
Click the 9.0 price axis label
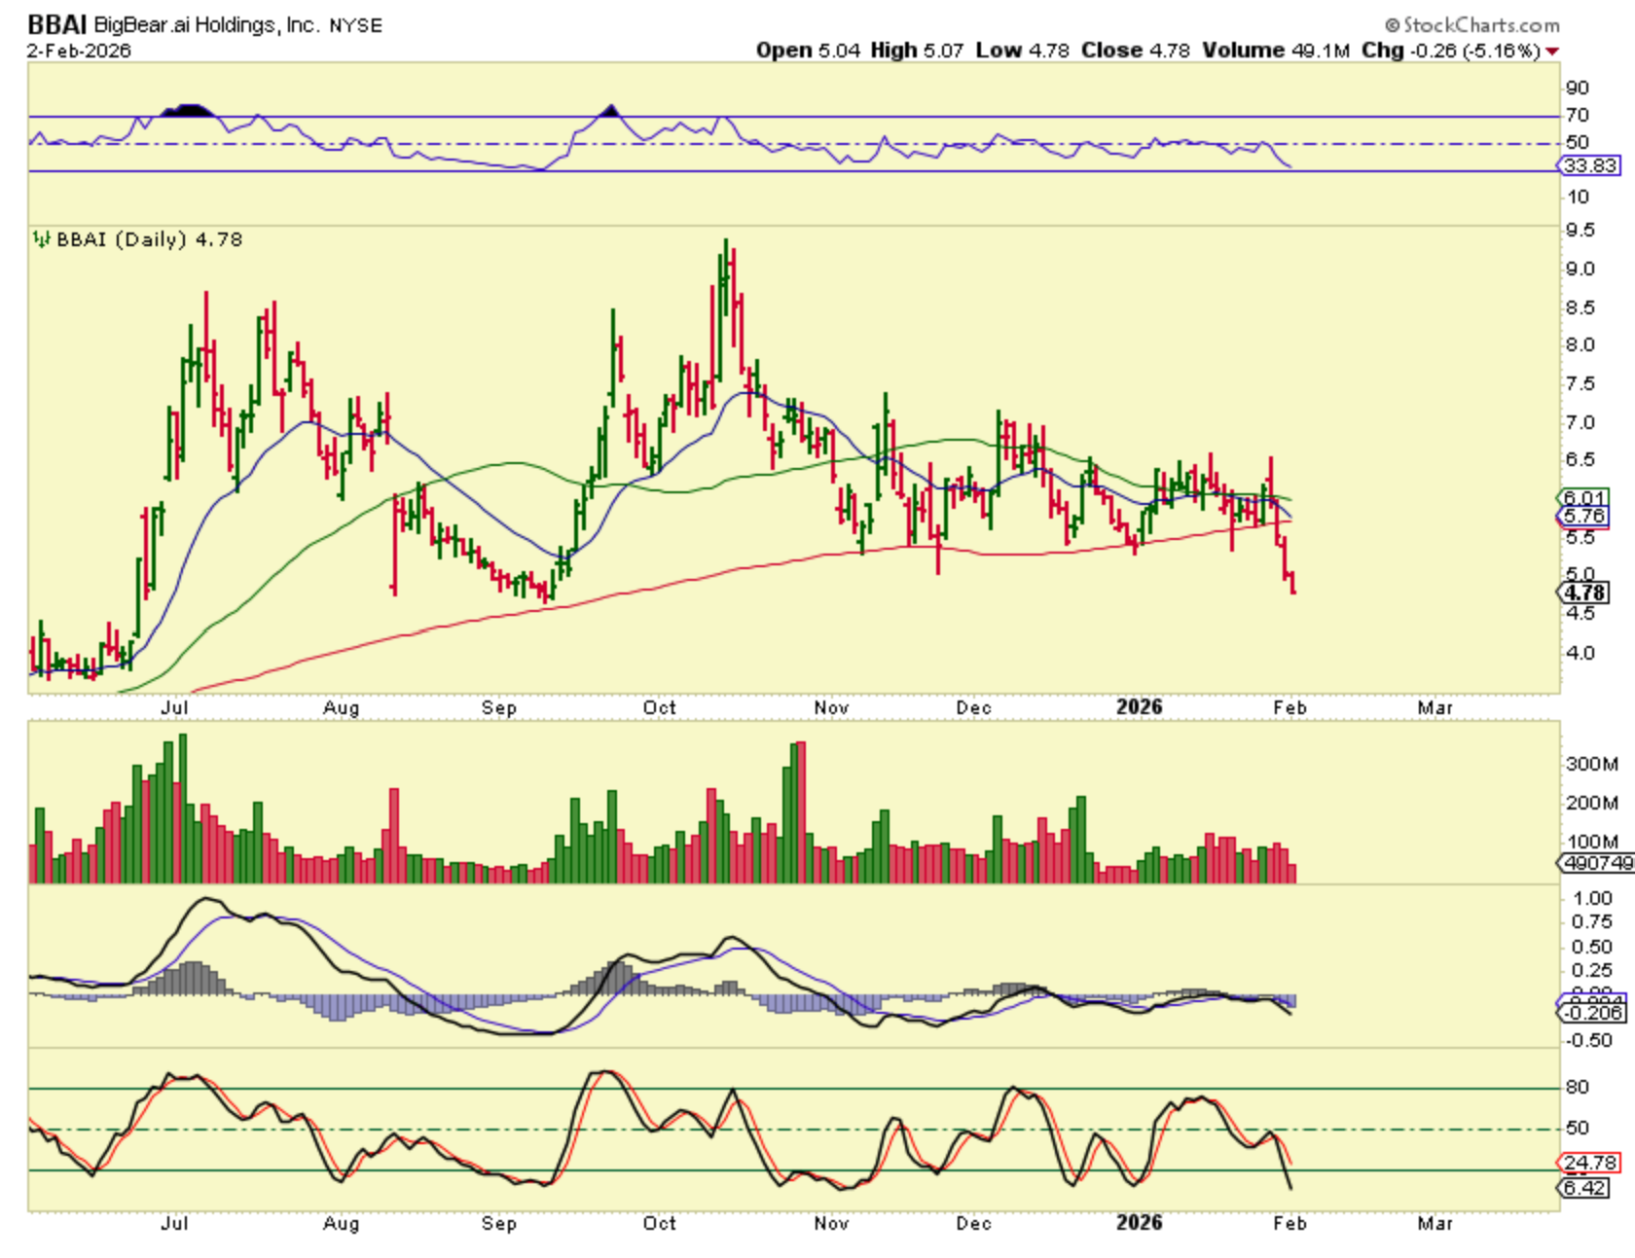(1580, 269)
